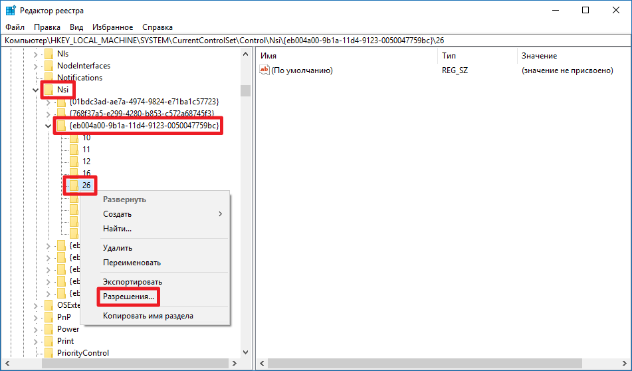Expand the Power key

click(x=35, y=330)
